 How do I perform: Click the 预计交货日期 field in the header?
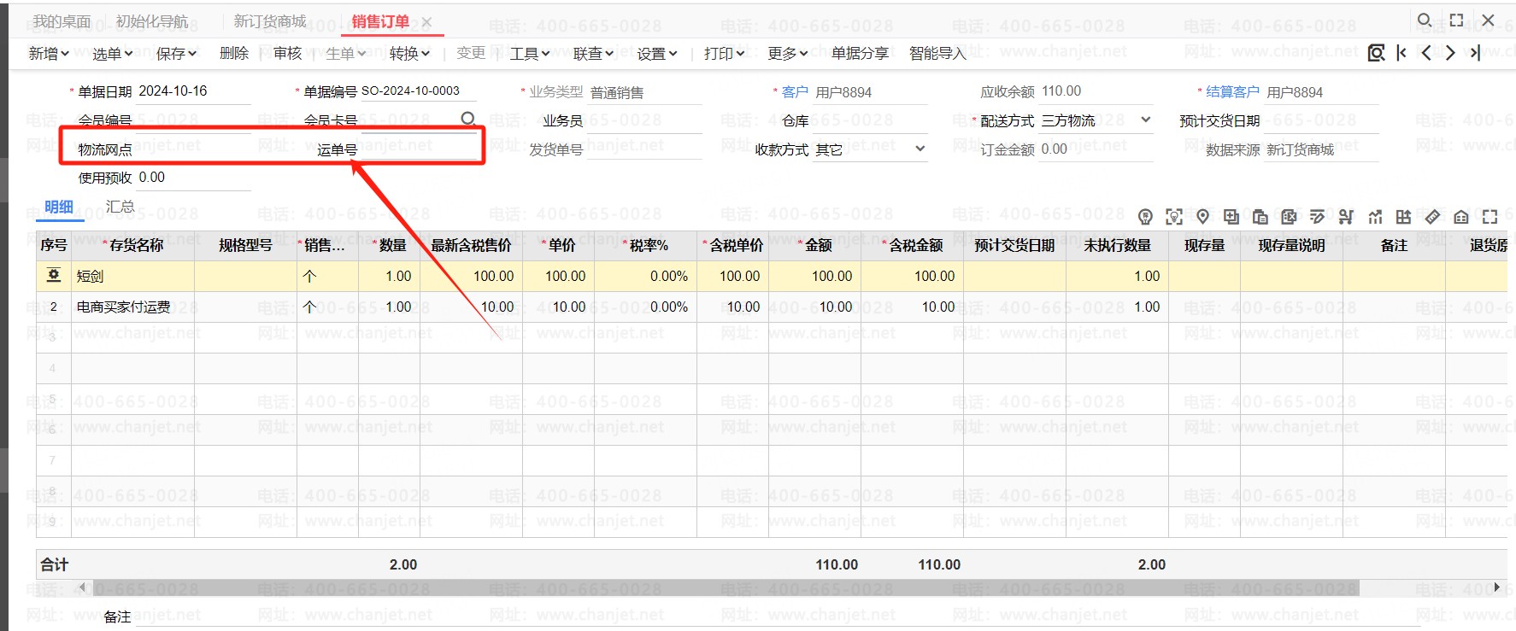[x=1322, y=120]
